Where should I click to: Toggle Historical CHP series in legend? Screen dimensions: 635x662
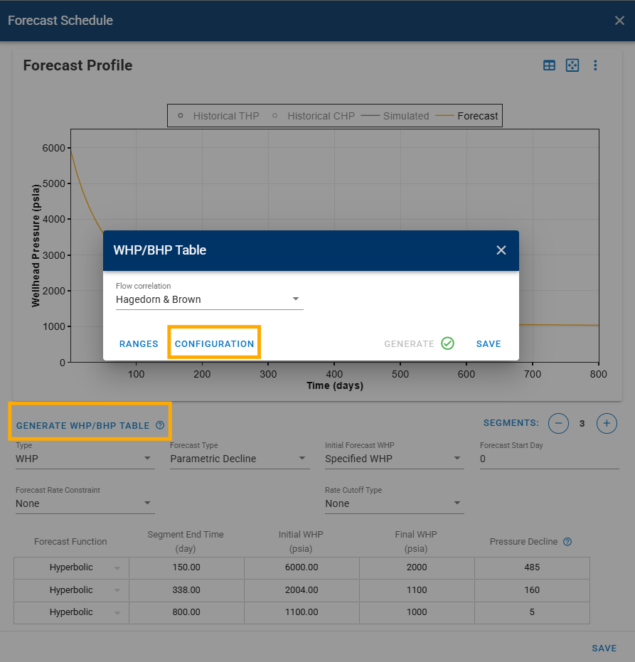313,116
